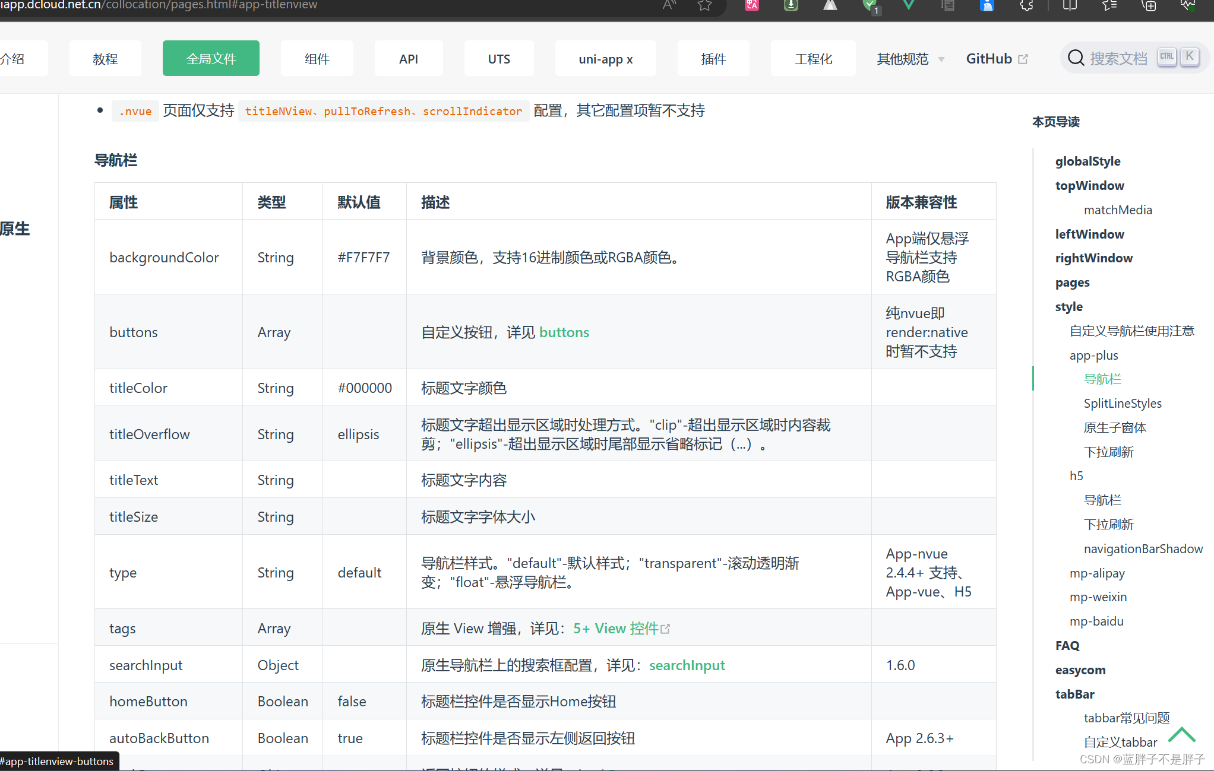The image size is (1214, 771).
Task: Open 自定义导航栏使用注意 in outline
Action: (1131, 331)
